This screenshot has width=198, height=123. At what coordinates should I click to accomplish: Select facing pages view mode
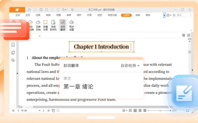click(140, 111)
